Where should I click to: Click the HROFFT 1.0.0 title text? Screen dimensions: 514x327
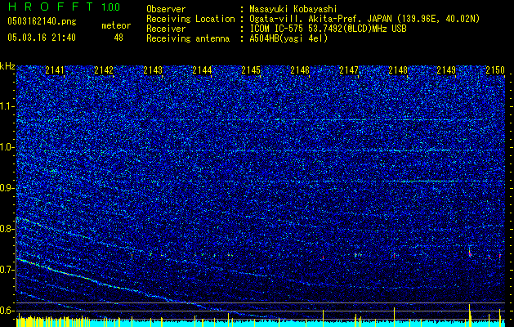pyautogui.click(x=64, y=7)
